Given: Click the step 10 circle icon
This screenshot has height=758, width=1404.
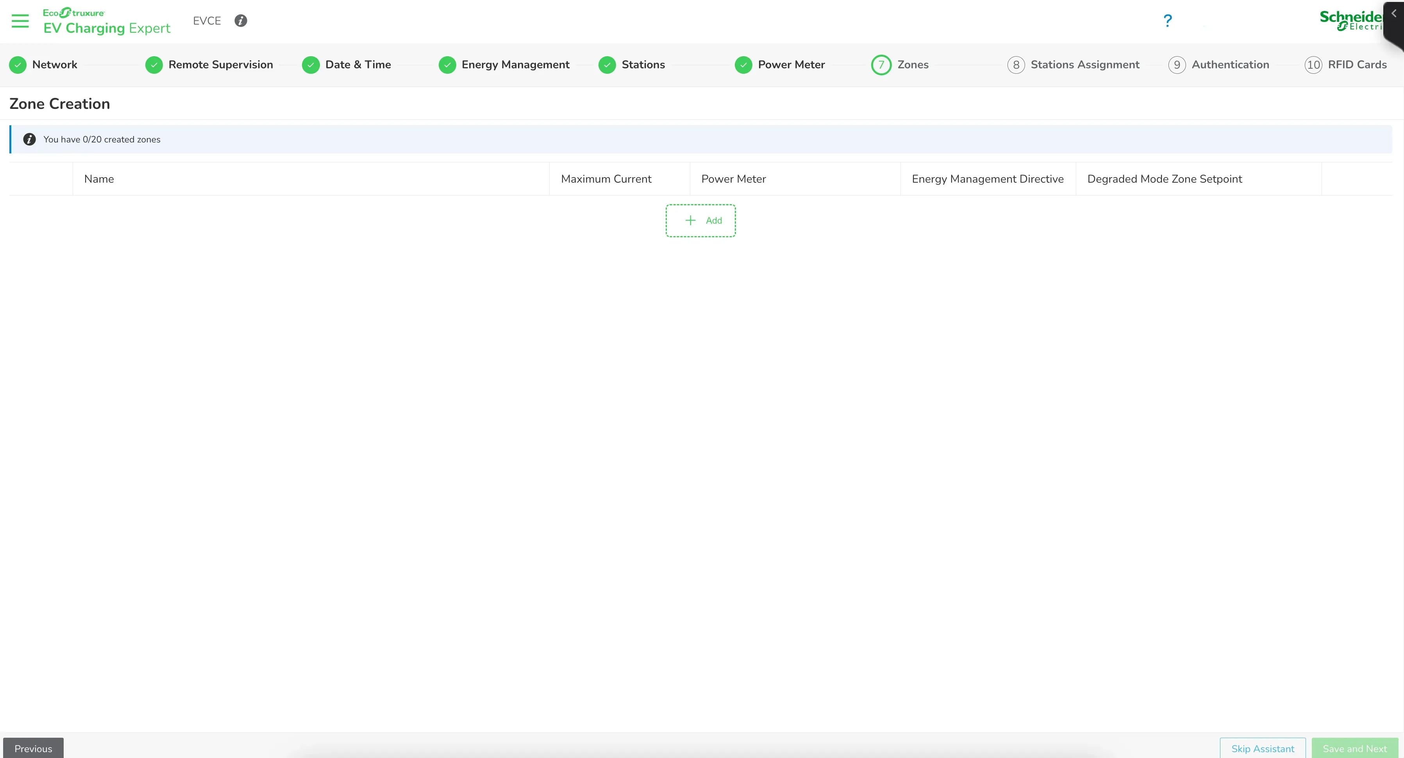Looking at the screenshot, I should pyautogui.click(x=1313, y=65).
